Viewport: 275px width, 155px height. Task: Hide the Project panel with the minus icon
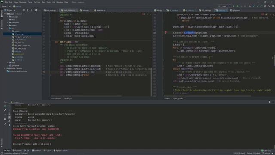[x=40, y=10]
